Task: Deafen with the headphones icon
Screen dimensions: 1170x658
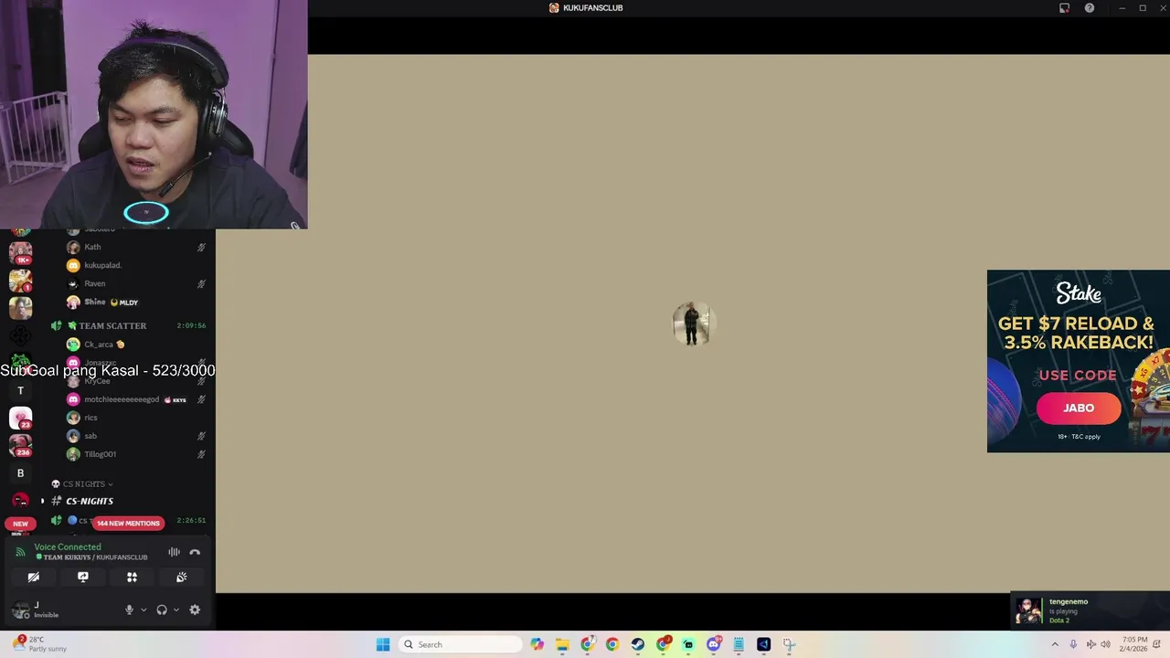Action: click(x=162, y=610)
